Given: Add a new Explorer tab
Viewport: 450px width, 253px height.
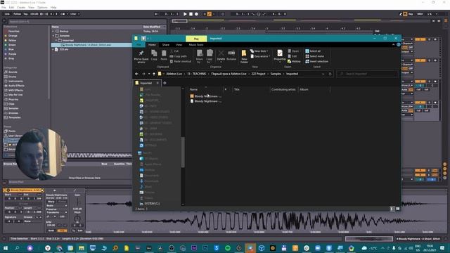Looking at the screenshot, I should coord(165,83).
